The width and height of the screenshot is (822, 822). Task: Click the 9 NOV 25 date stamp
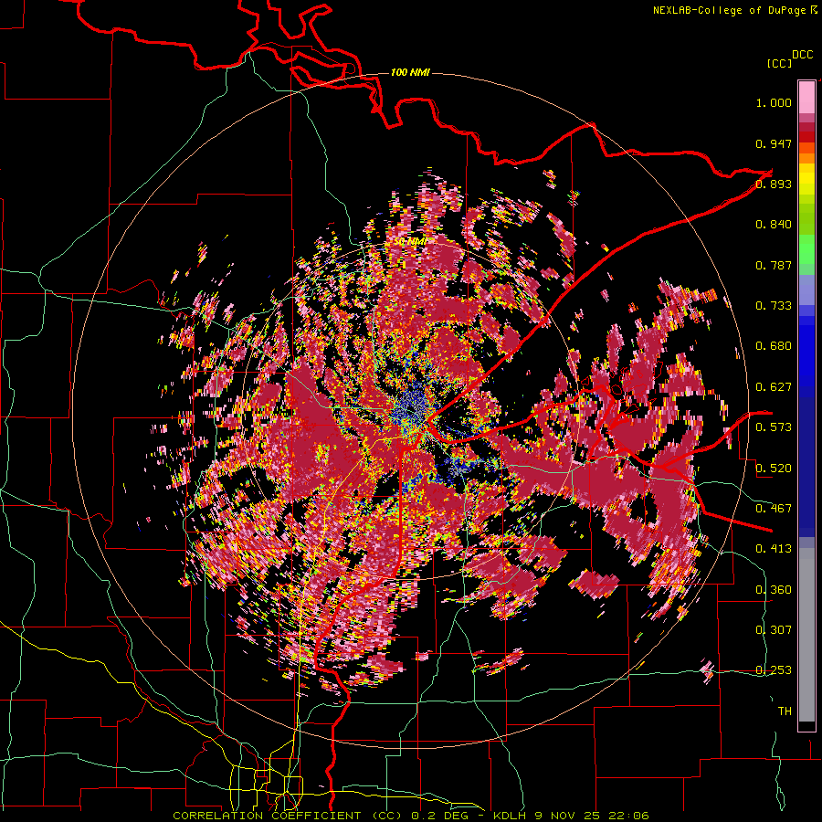coord(567,816)
